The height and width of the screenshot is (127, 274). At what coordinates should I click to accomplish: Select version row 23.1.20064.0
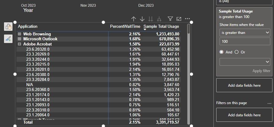98,115
